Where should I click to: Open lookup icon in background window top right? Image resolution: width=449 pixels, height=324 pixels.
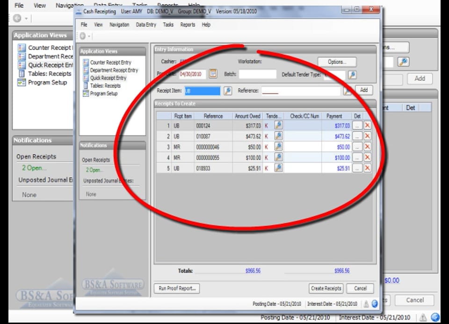coord(403,62)
